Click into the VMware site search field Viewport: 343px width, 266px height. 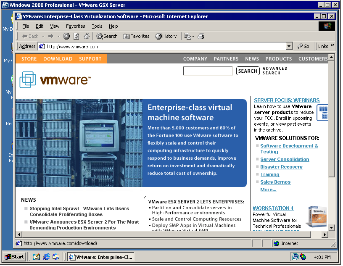208,71
